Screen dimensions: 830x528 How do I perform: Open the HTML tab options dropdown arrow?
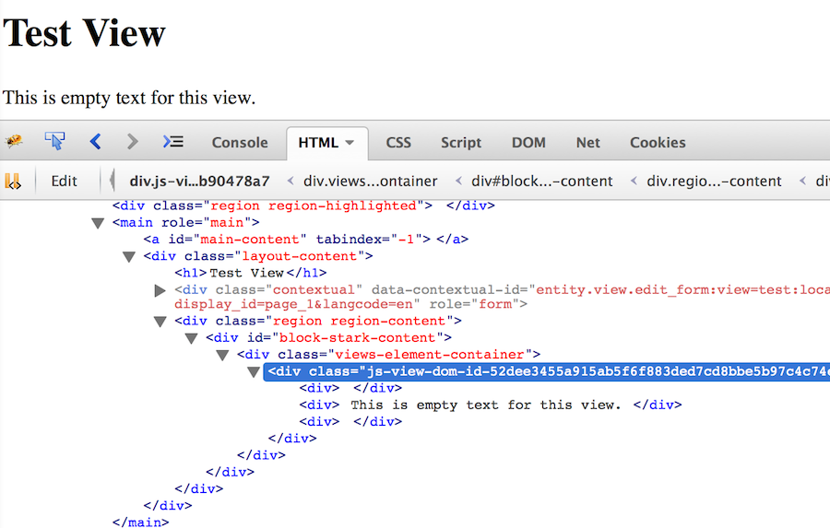coord(350,143)
